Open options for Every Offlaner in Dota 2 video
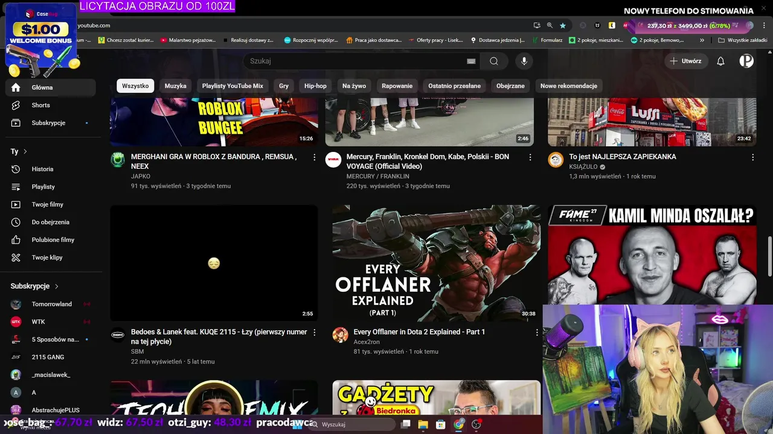The height and width of the screenshot is (434, 773). pyautogui.click(x=537, y=333)
